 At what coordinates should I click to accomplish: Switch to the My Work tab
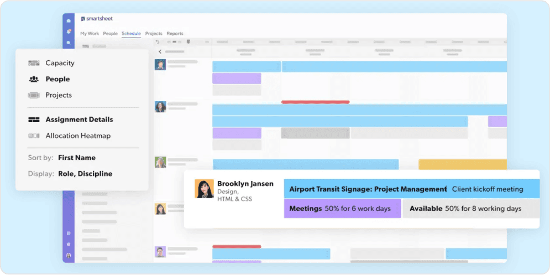point(90,34)
